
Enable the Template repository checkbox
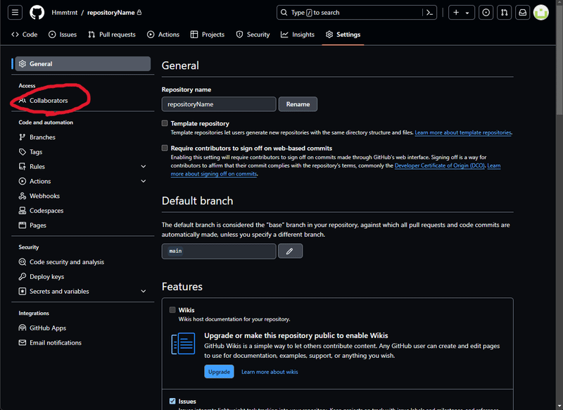click(165, 123)
